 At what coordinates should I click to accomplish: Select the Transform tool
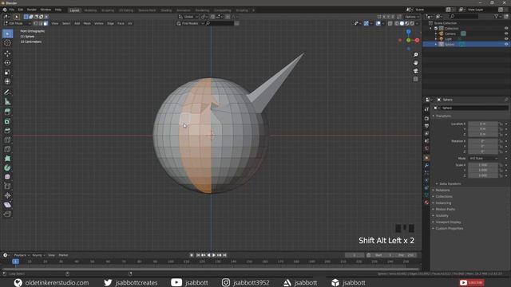(7, 81)
